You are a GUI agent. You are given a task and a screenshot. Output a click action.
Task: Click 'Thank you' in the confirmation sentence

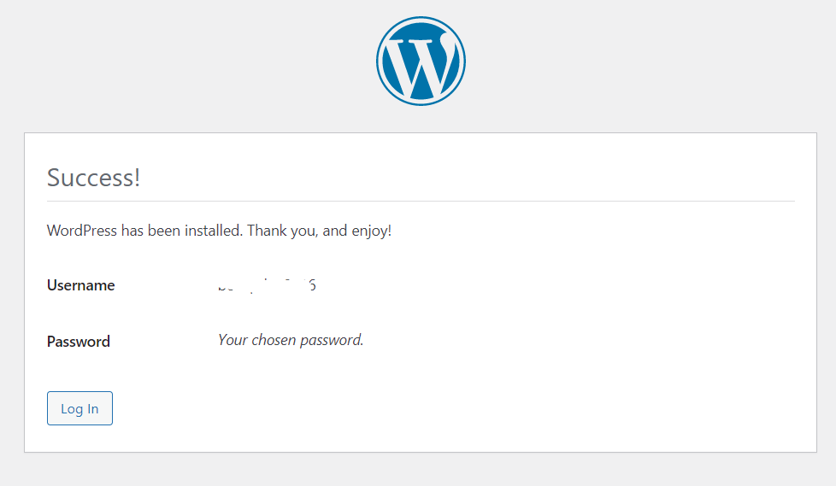(283, 231)
